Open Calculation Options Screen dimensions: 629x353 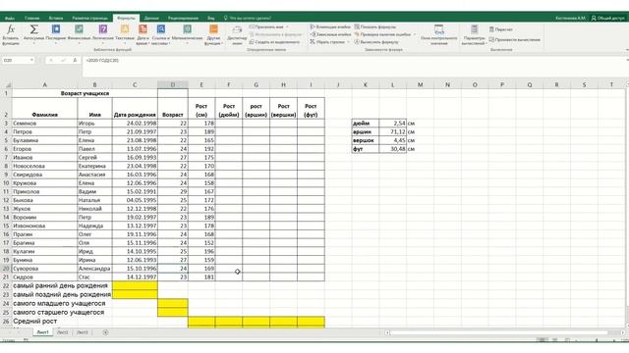coord(474,34)
